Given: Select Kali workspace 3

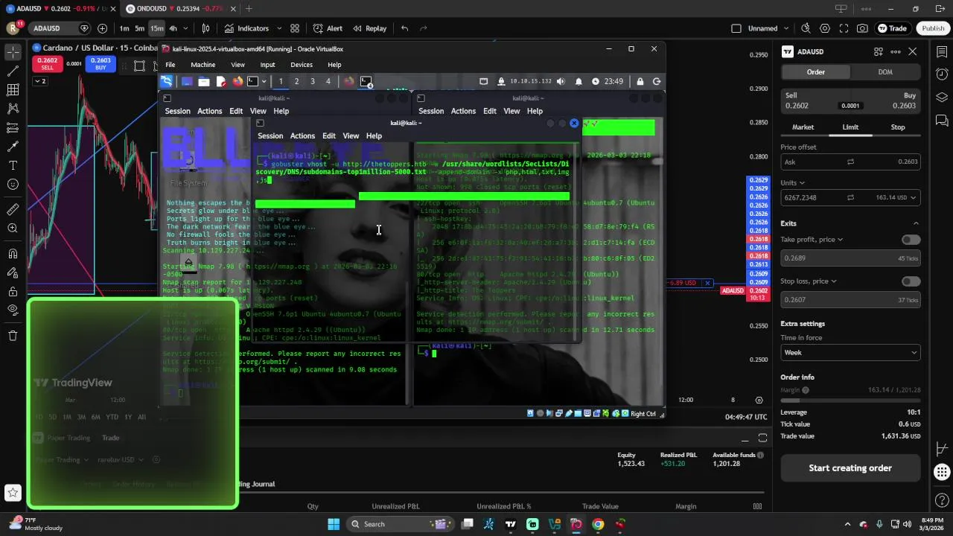Looking at the screenshot, I should pos(312,81).
